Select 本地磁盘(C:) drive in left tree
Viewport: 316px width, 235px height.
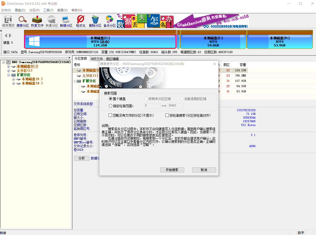point(27,66)
